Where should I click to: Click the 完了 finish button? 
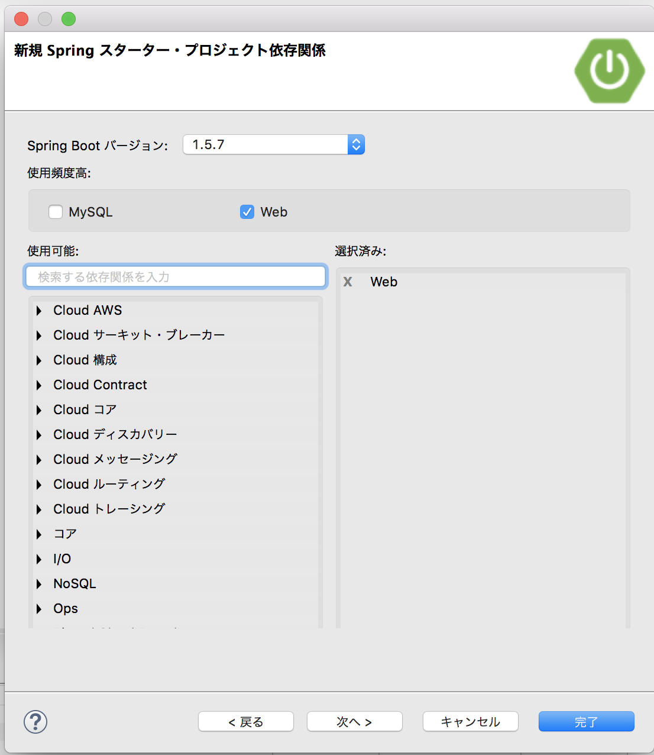click(x=587, y=721)
